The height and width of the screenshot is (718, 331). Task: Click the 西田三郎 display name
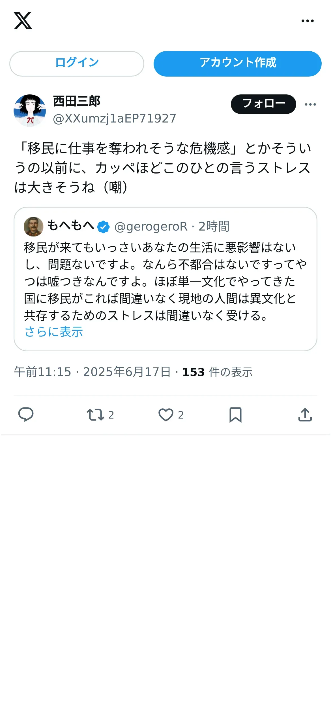click(77, 101)
